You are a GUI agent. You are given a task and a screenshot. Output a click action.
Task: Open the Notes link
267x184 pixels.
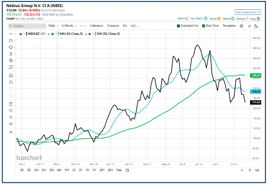coord(181,19)
